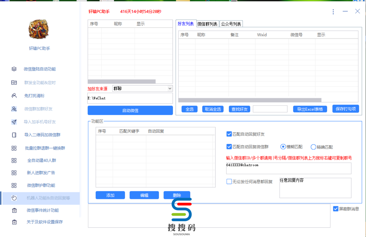This screenshot has width=366, height=237.
Task: Close the 轩辕PC助手 window
Action: tap(357, 11)
